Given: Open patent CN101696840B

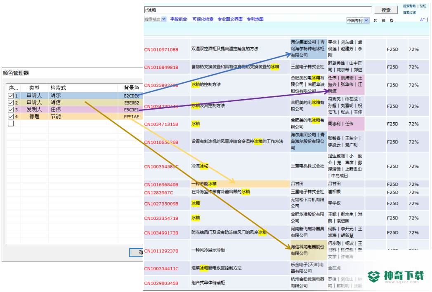Looking at the screenshot, I should (161, 185).
